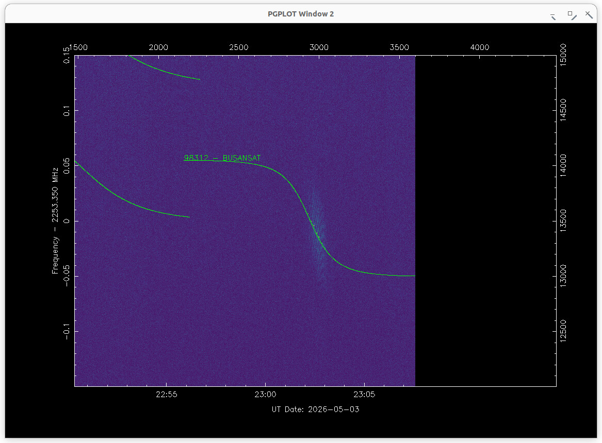Click the PGPLOT Window 2 title text
Image resolution: width=602 pixels, height=443 pixels.
tap(301, 14)
